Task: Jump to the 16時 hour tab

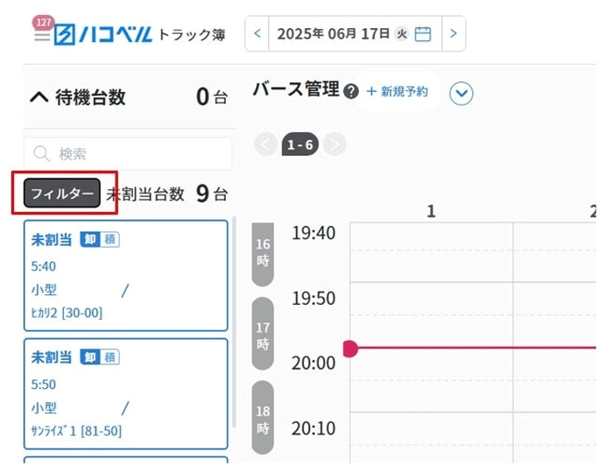Action: click(263, 253)
